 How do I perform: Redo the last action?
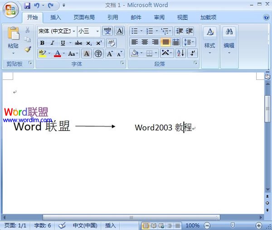pos(51,5)
